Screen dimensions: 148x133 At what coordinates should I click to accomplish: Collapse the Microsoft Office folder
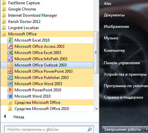(x=47, y=34)
